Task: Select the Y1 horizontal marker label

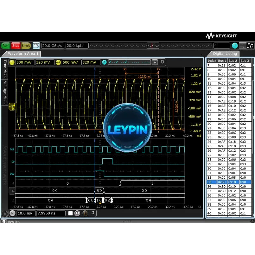Action: click(183, 130)
